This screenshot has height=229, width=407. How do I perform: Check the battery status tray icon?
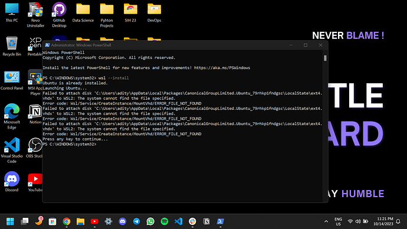(366, 221)
